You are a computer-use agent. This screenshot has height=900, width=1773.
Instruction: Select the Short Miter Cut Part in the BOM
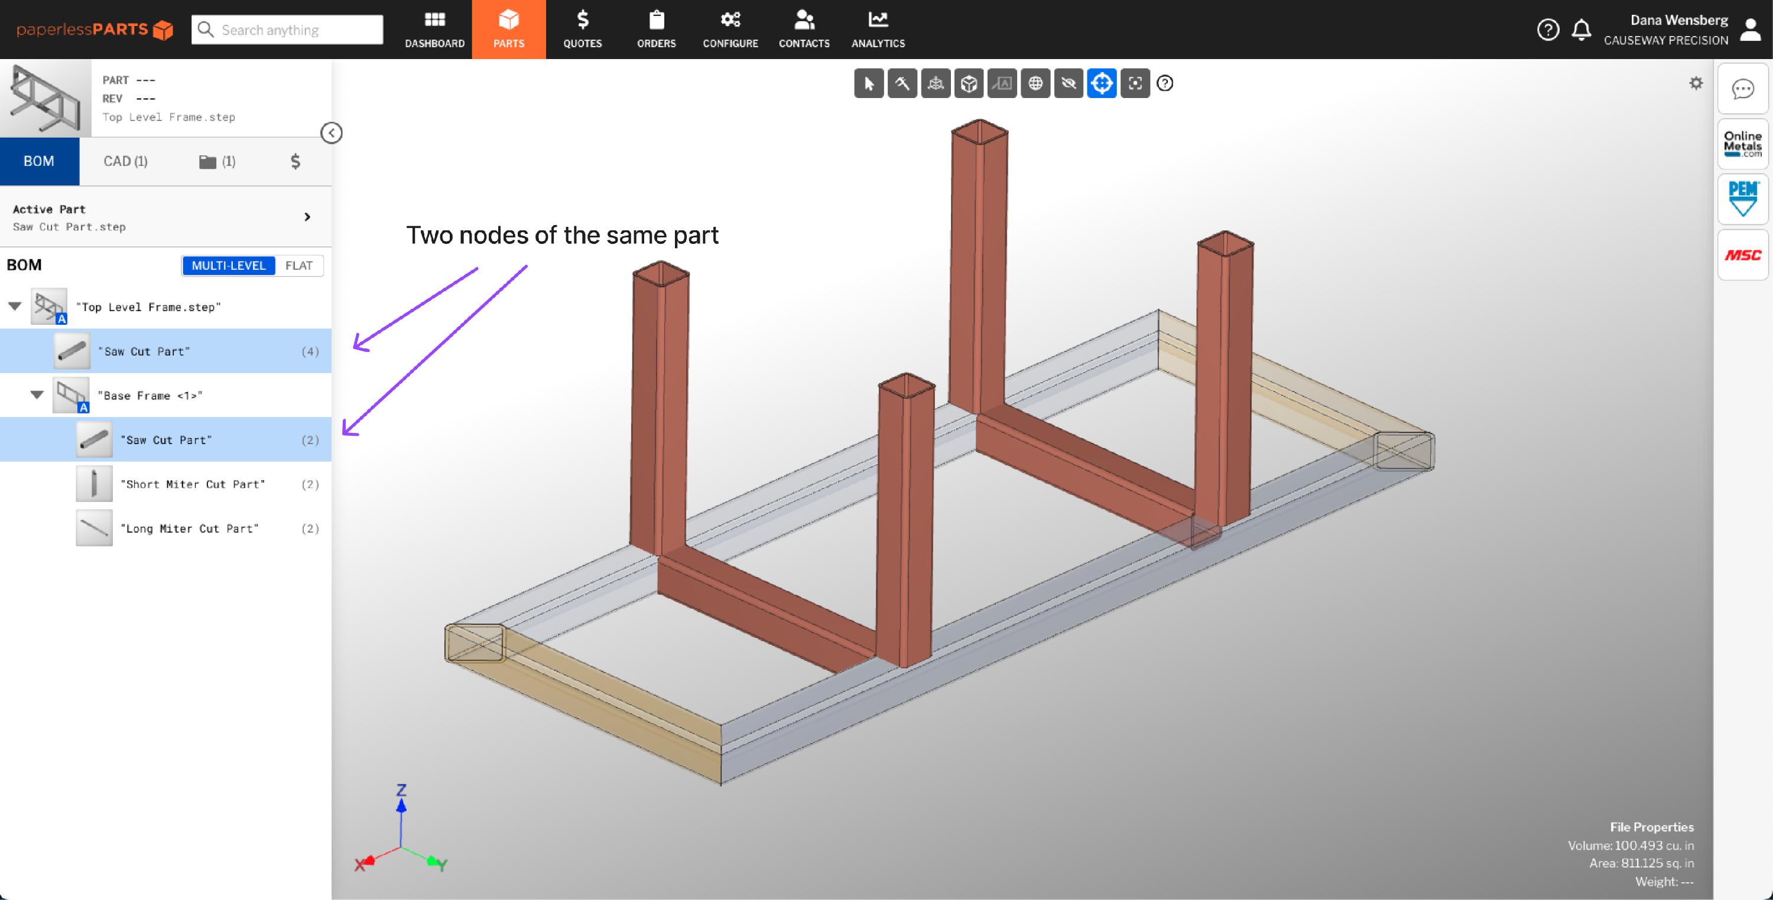tap(194, 483)
